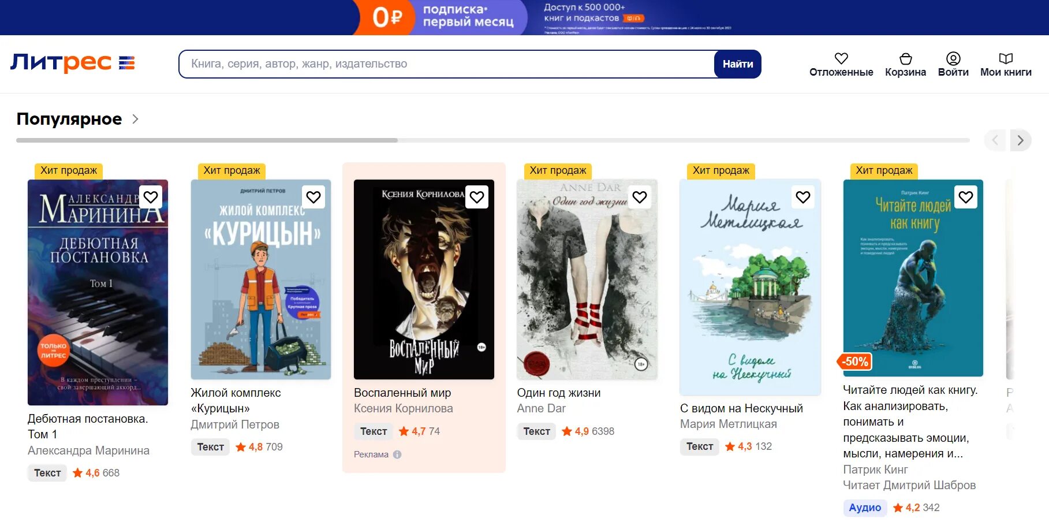Open Отложенные wishlist heart icon
The image size is (1049, 529).
(841, 58)
